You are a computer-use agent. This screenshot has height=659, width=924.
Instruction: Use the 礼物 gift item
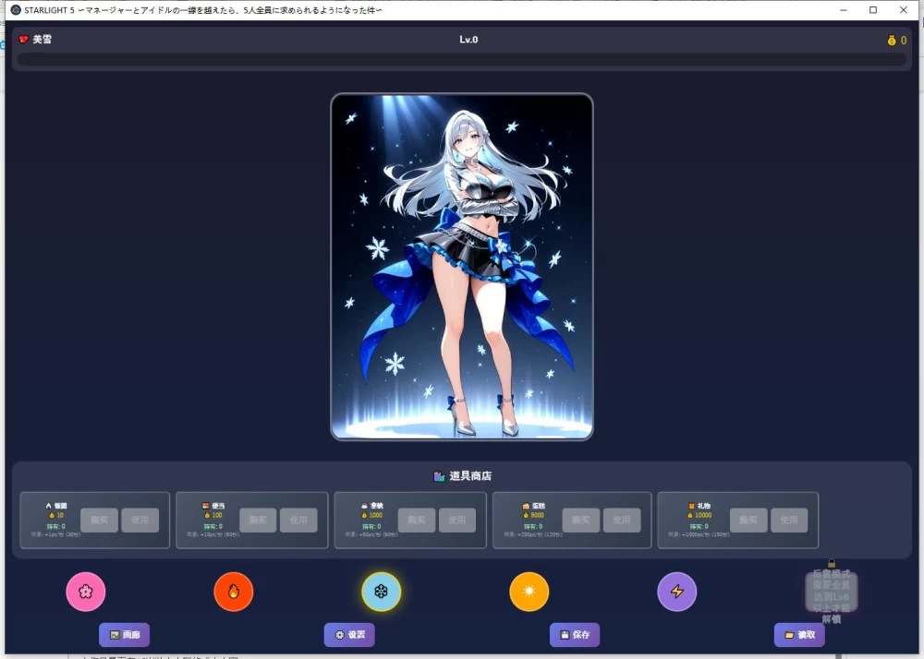pos(789,521)
